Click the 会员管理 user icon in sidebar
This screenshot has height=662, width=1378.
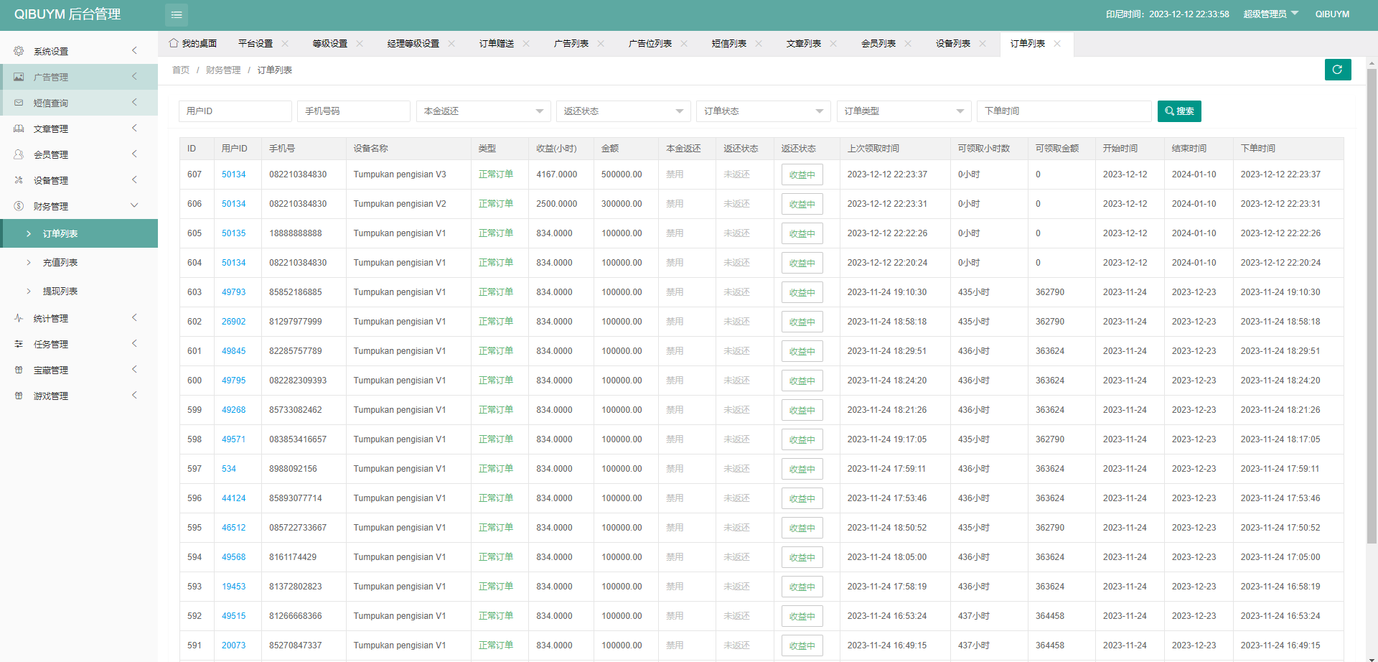(19, 154)
